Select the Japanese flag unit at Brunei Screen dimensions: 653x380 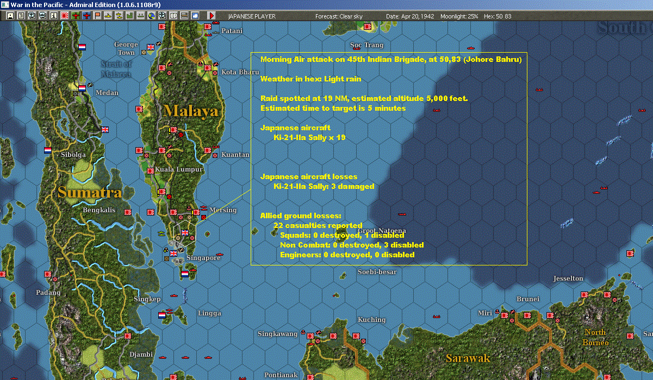526,314
